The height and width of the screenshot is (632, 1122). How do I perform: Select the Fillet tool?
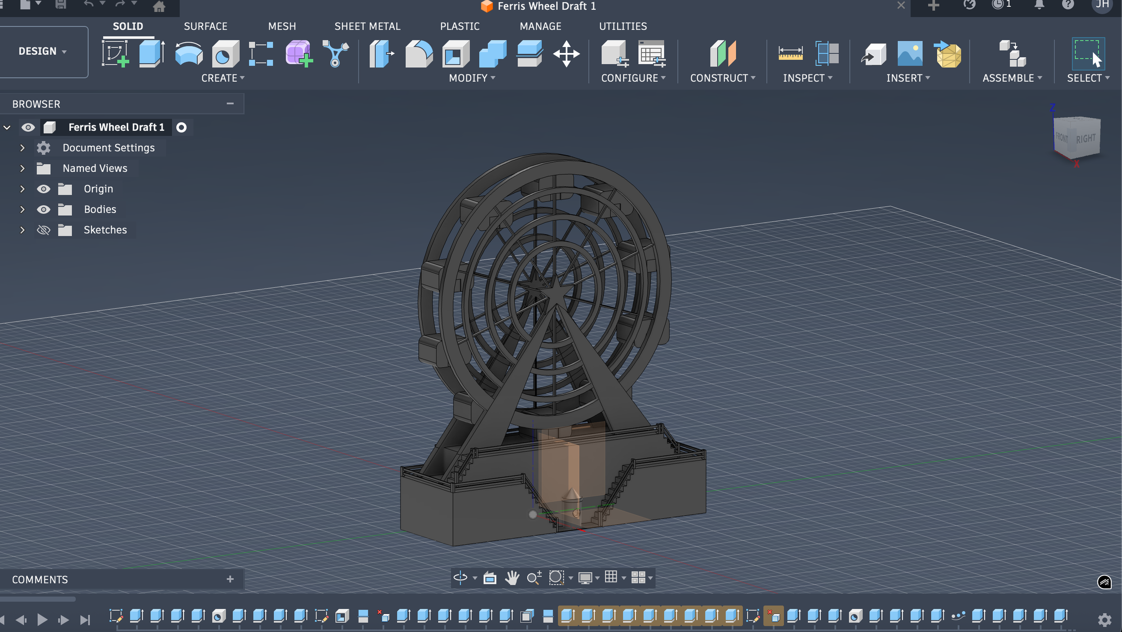(x=419, y=54)
